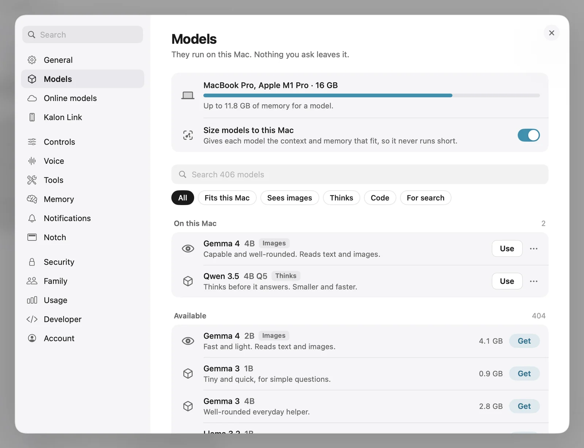Click the 4.1 GB size label
Screen dimensions: 584x448
pos(491,341)
